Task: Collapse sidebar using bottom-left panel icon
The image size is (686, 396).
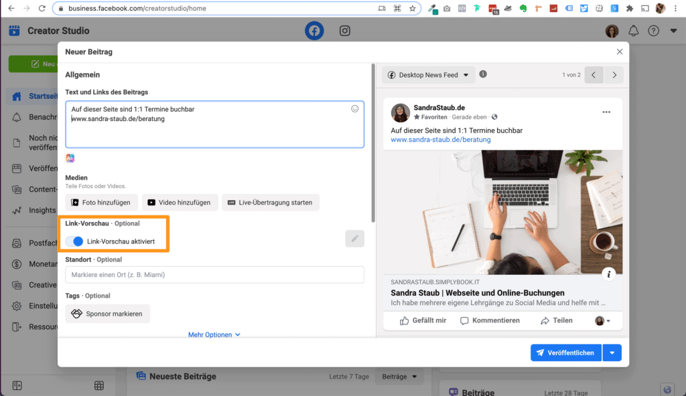Action: pos(17,385)
